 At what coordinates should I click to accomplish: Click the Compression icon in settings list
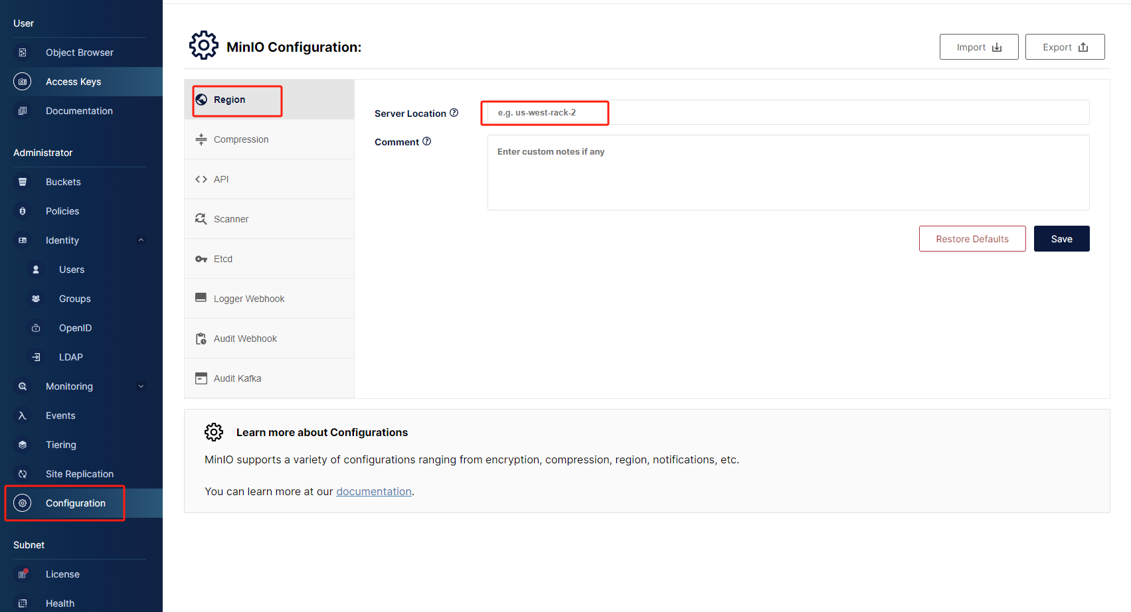coord(201,139)
